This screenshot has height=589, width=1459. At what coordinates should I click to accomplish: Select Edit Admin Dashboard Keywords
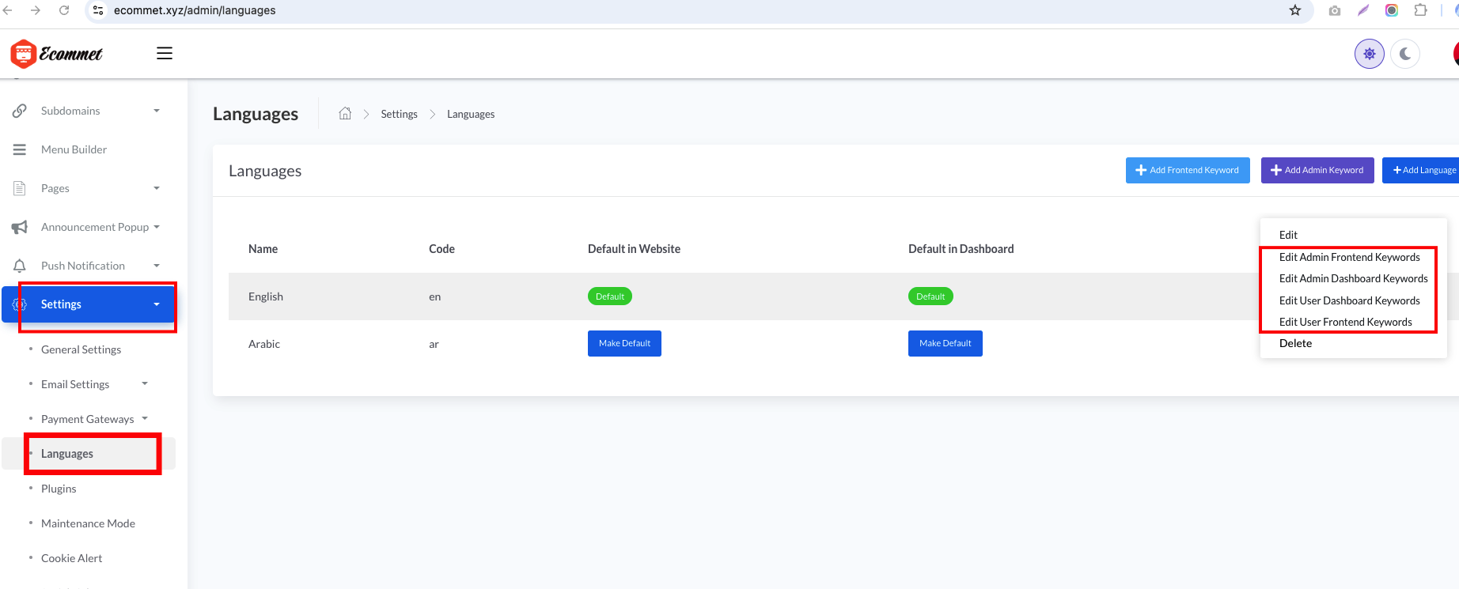coord(1353,279)
